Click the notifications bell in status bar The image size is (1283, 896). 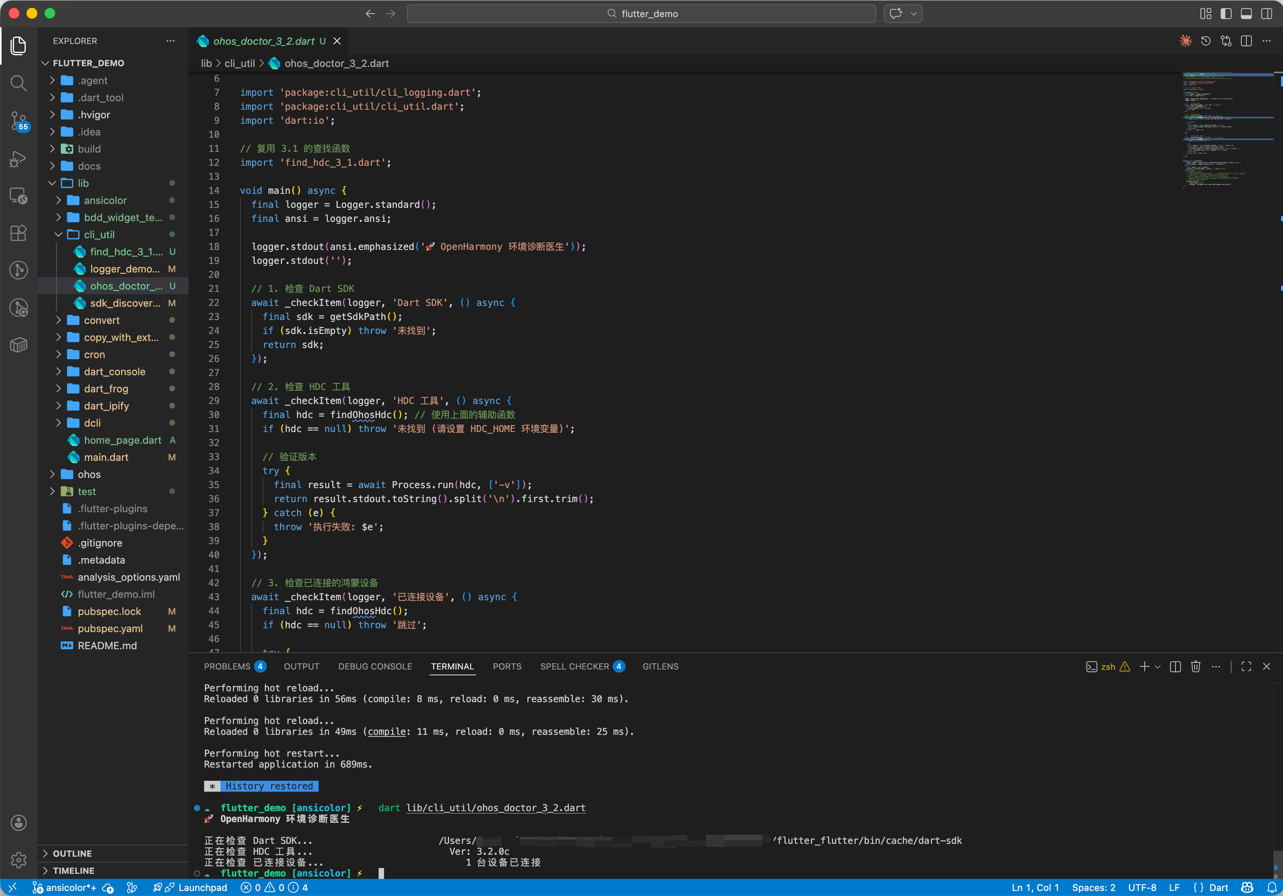1272,887
